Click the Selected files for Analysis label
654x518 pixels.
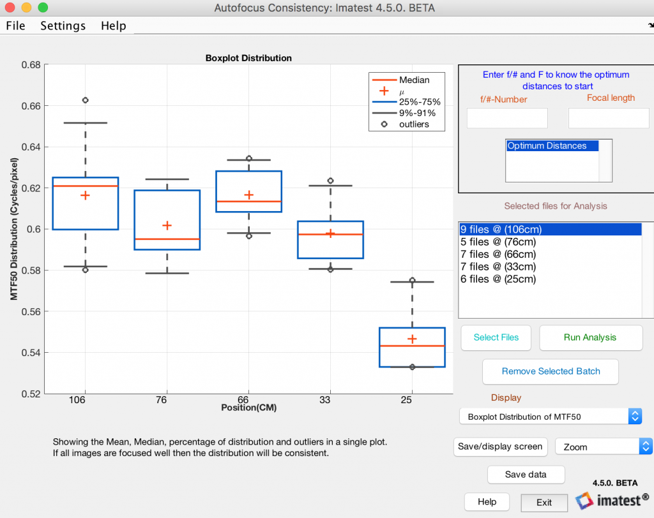(x=556, y=206)
